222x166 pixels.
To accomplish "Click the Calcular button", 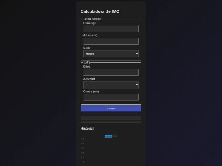I will pos(111,109).
